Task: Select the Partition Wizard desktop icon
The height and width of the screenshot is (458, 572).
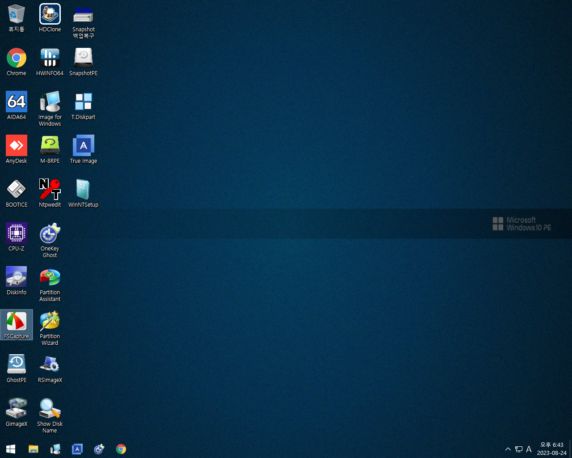Action: pos(50,328)
